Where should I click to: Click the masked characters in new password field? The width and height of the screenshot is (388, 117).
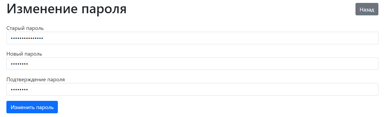tap(19, 64)
